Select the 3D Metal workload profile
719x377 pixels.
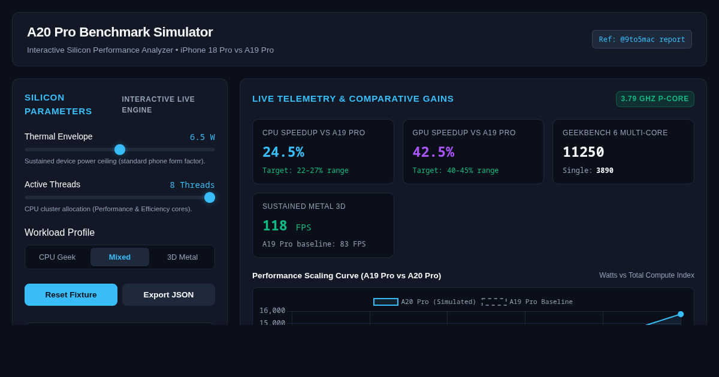(x=182, y=257)
